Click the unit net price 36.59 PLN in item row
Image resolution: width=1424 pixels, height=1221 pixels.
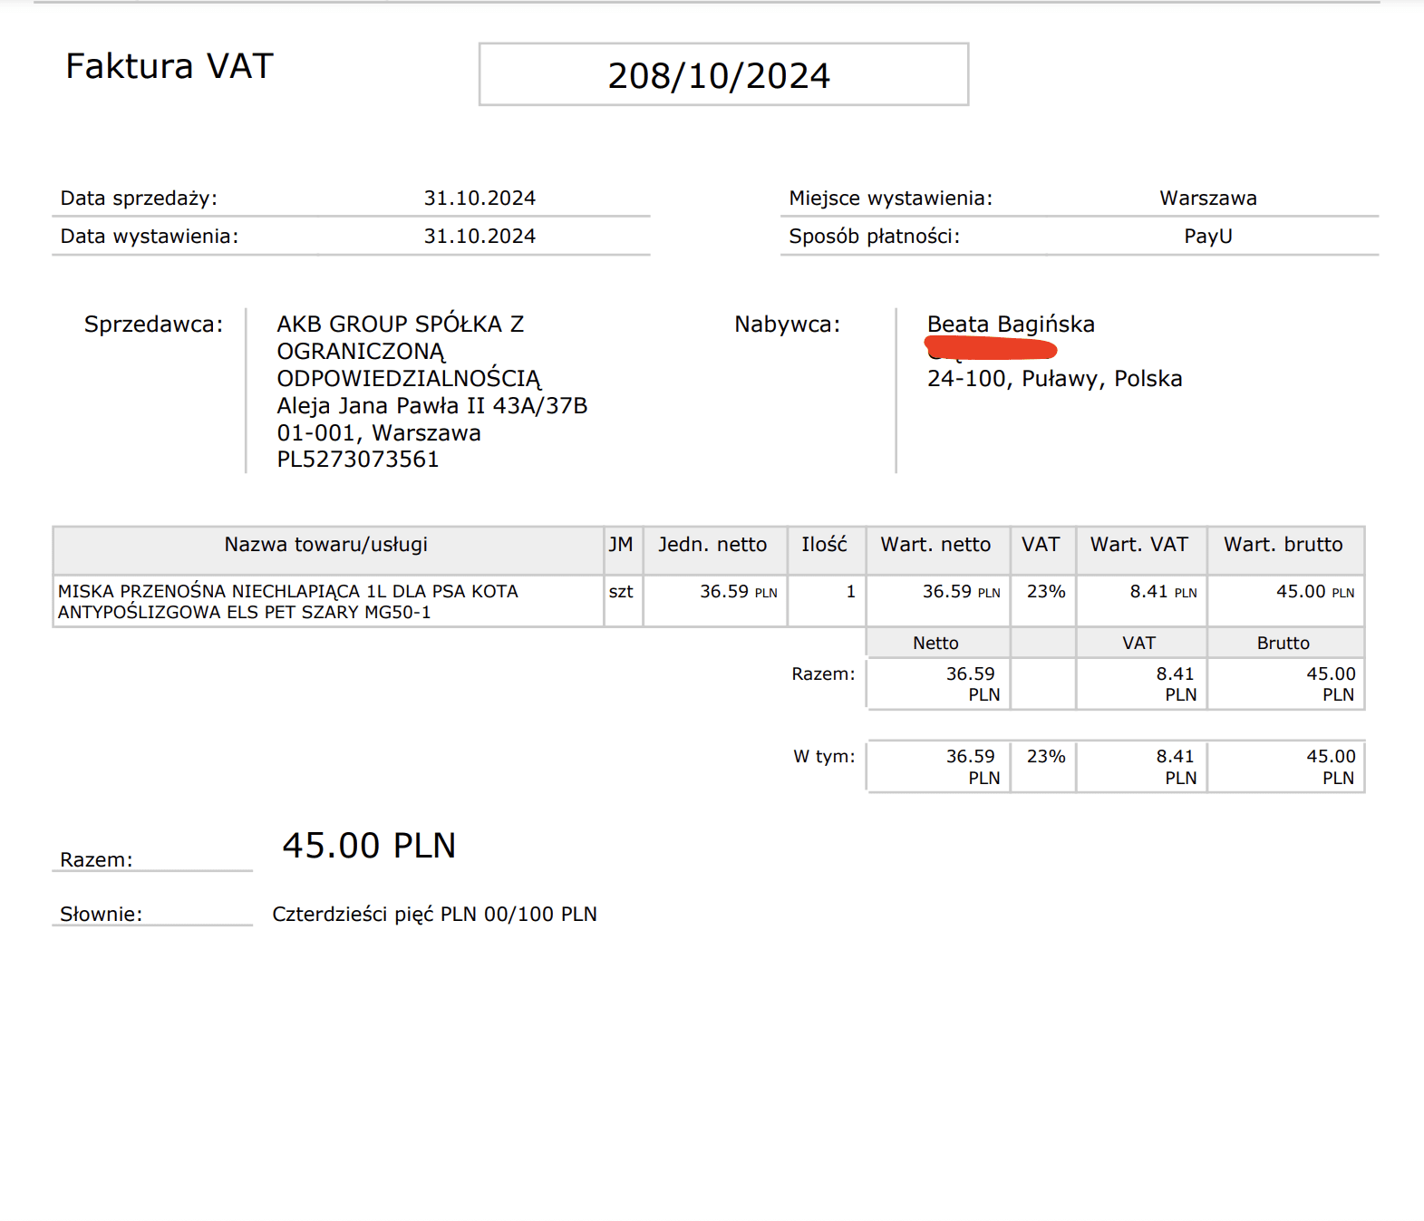[x=739, y=592]
